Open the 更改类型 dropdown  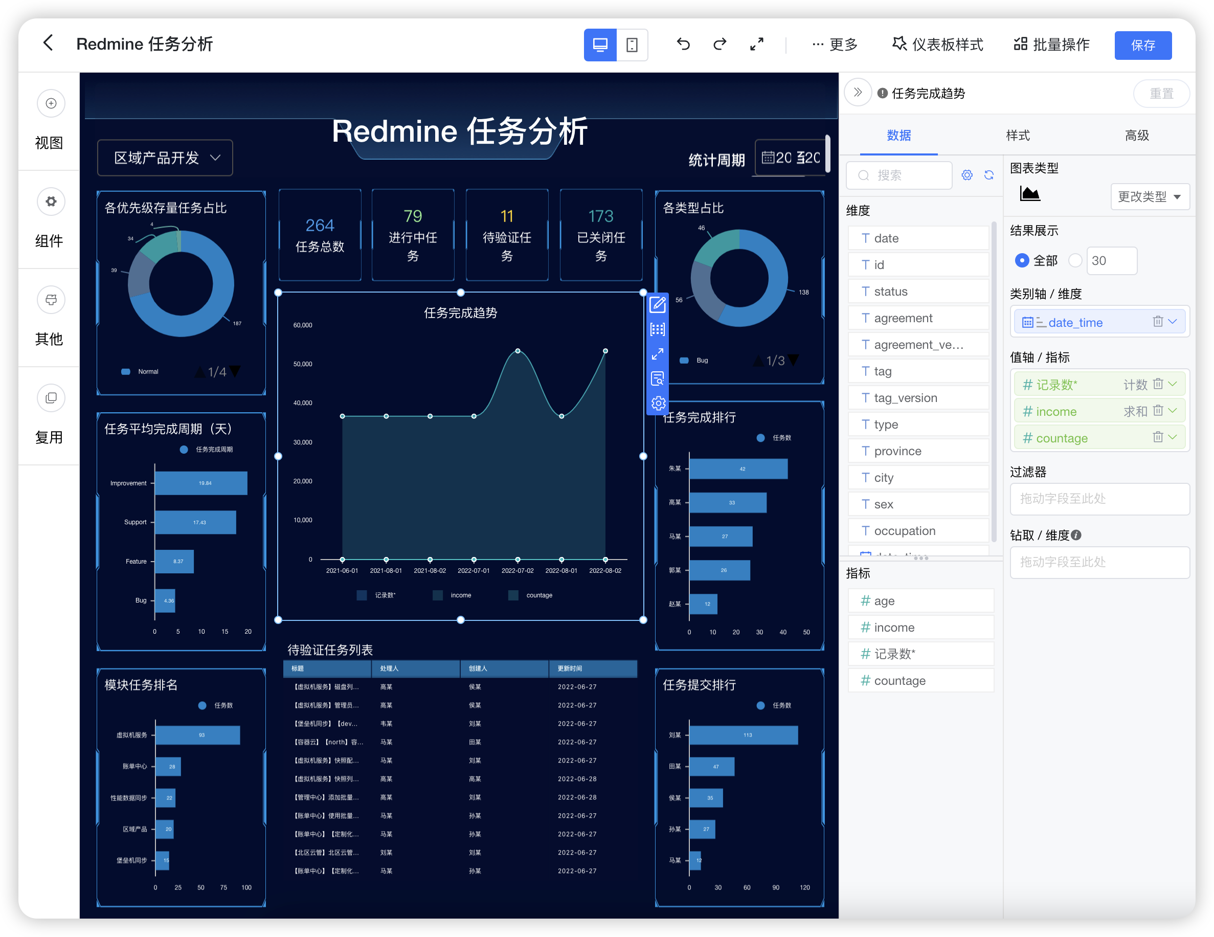click(x=1150, y=196)
